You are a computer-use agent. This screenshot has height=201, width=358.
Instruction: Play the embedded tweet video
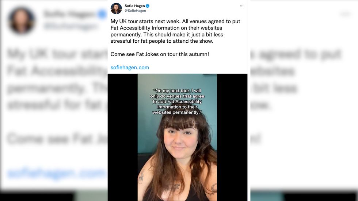(x=177, y=137)
